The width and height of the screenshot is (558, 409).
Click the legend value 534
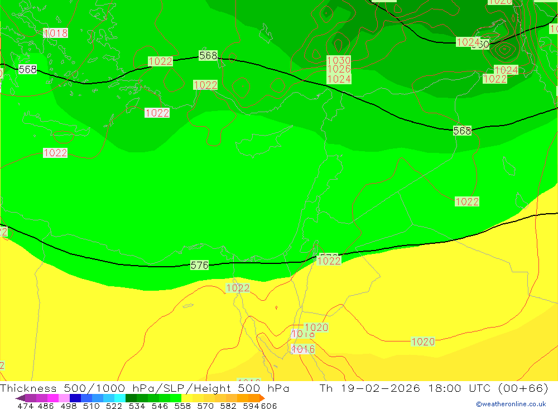point(137,406)
